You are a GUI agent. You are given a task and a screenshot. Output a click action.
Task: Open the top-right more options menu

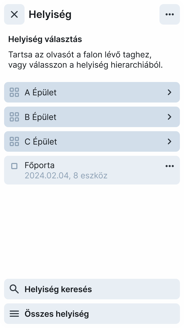click(x=170, y=14)
